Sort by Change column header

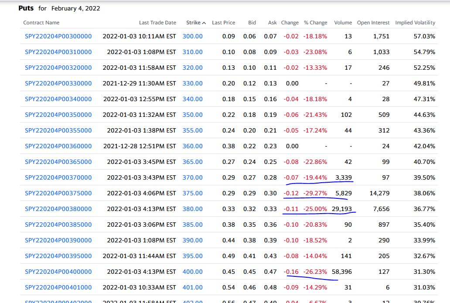290,23
